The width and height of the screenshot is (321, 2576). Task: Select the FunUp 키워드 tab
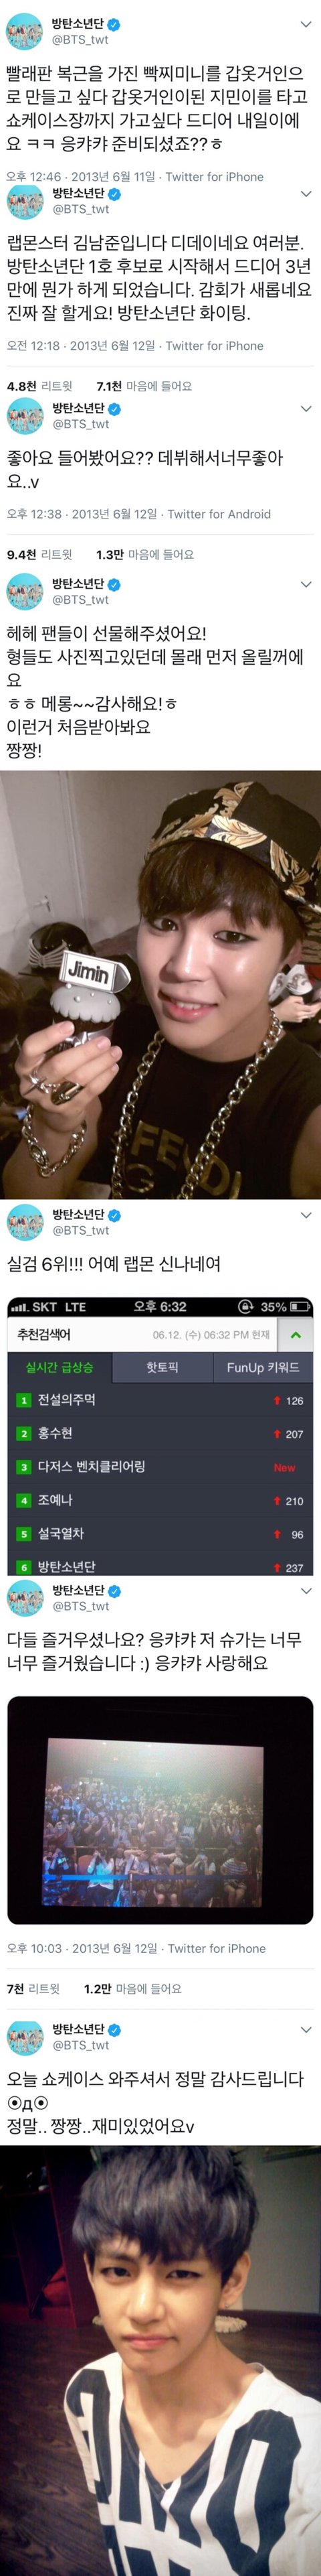click(262, 1367)
